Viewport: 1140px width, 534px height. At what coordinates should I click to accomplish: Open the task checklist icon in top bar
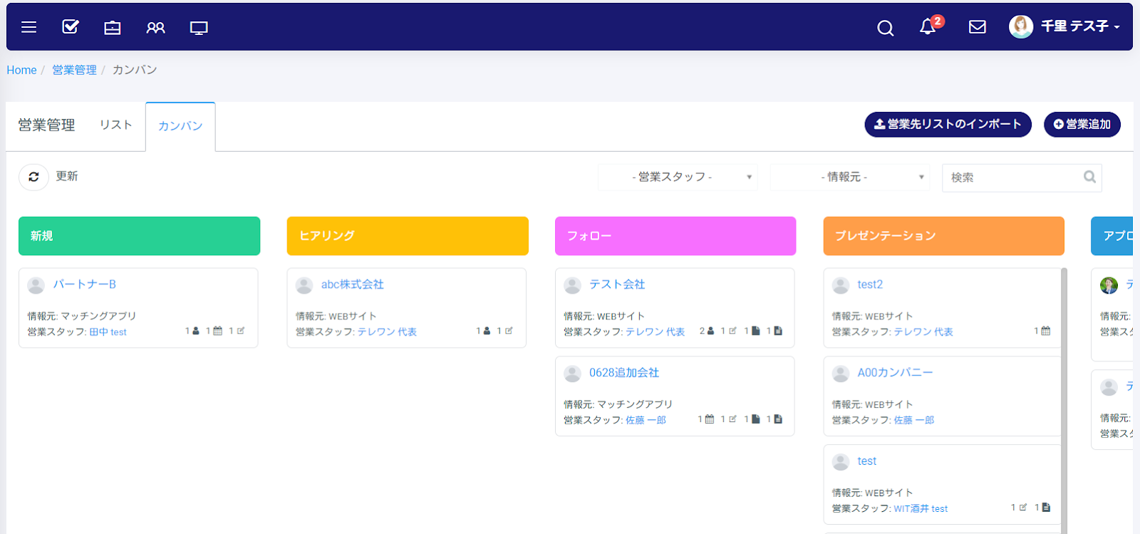click(70, 27)
